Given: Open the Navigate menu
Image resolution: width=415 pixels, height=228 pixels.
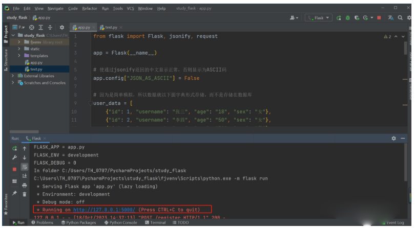Looking at the screenshot, I should pos(55,8).
